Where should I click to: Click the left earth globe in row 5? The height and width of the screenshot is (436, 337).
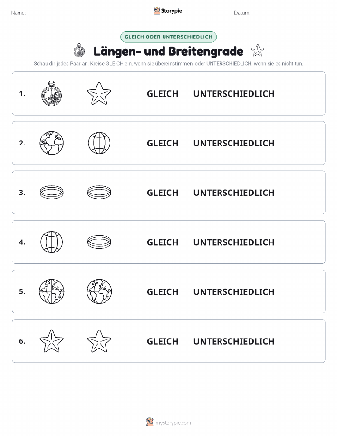click(52, 291)
